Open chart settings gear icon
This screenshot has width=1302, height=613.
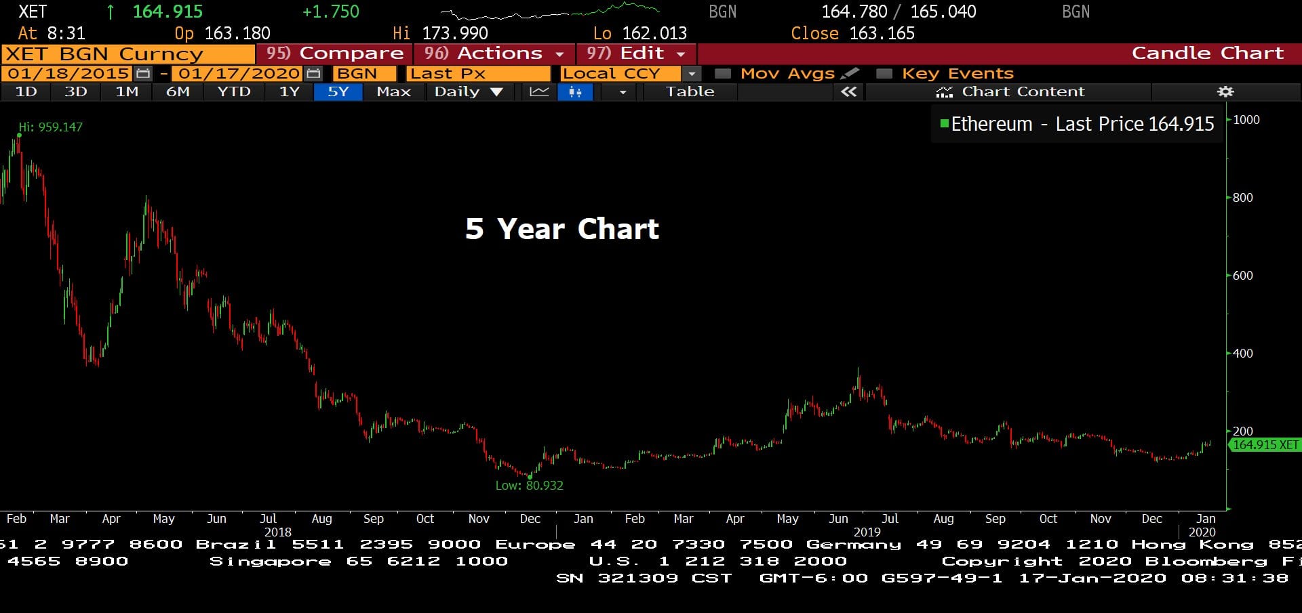tap(1225, 91)
